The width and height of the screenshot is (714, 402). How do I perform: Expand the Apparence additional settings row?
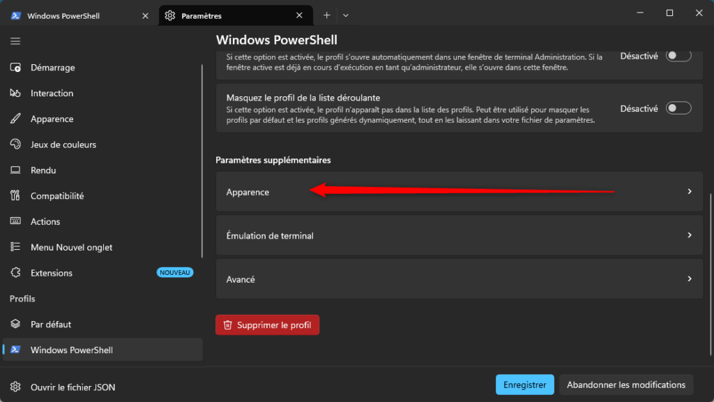coord(459,191)
